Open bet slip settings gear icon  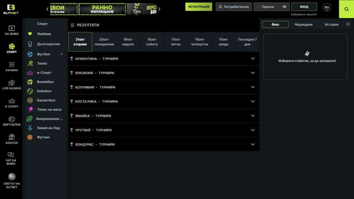[348, 25]
